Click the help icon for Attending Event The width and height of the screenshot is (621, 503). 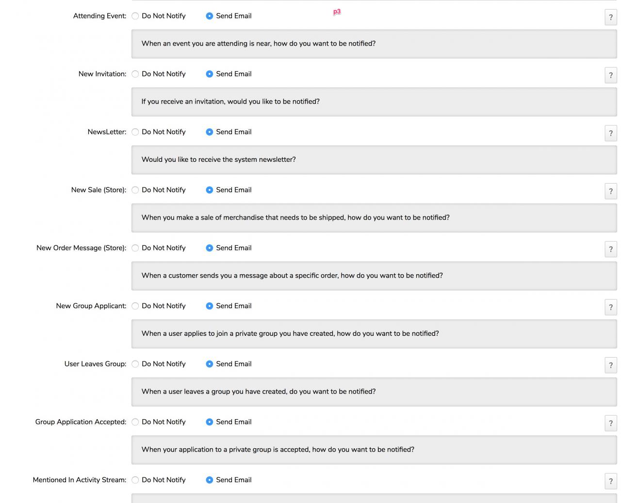pos(610,17)
